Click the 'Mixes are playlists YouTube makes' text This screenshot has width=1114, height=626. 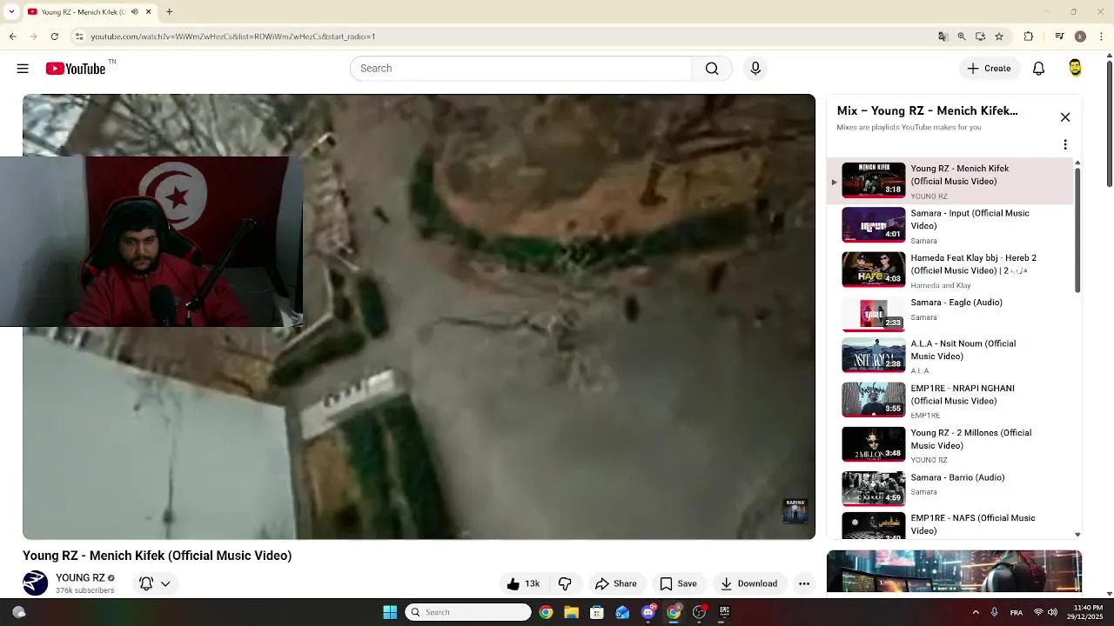click(909, 127)
